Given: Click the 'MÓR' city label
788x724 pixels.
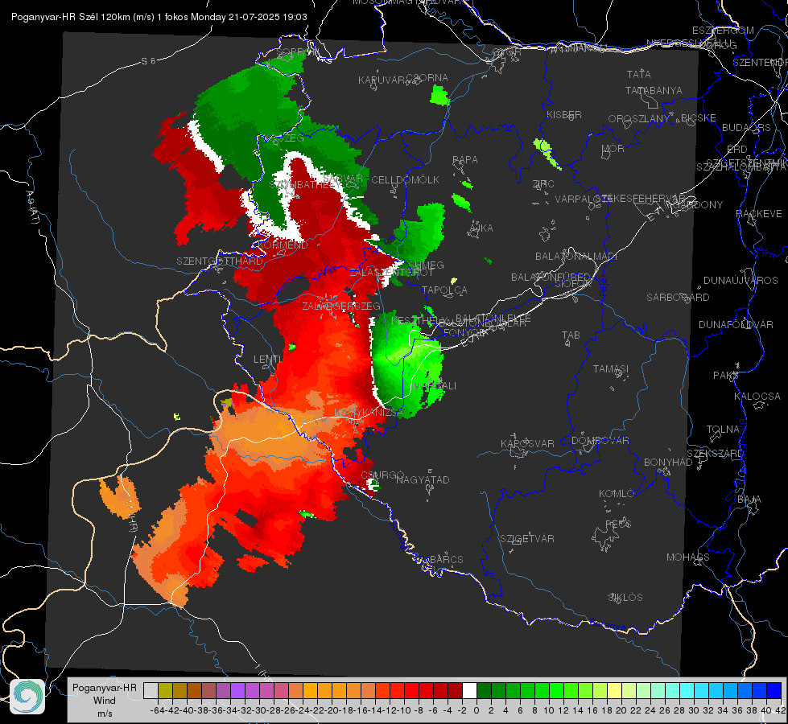Looking at the screenshot, I should (x=613, y=148).
